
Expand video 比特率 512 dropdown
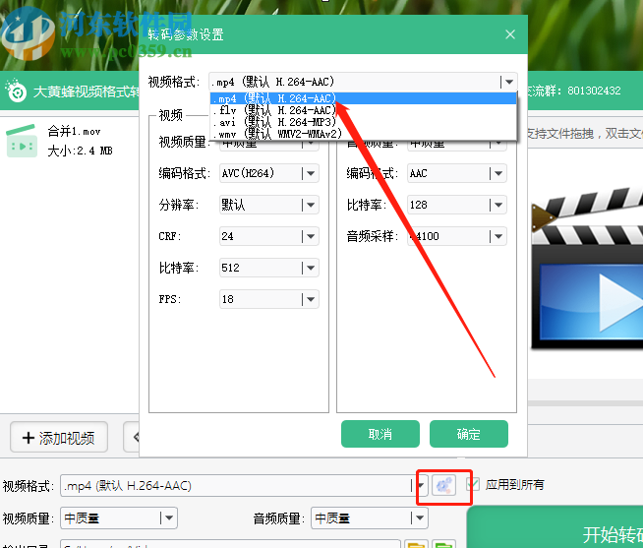pyautogui.click(x=269, y=268)
